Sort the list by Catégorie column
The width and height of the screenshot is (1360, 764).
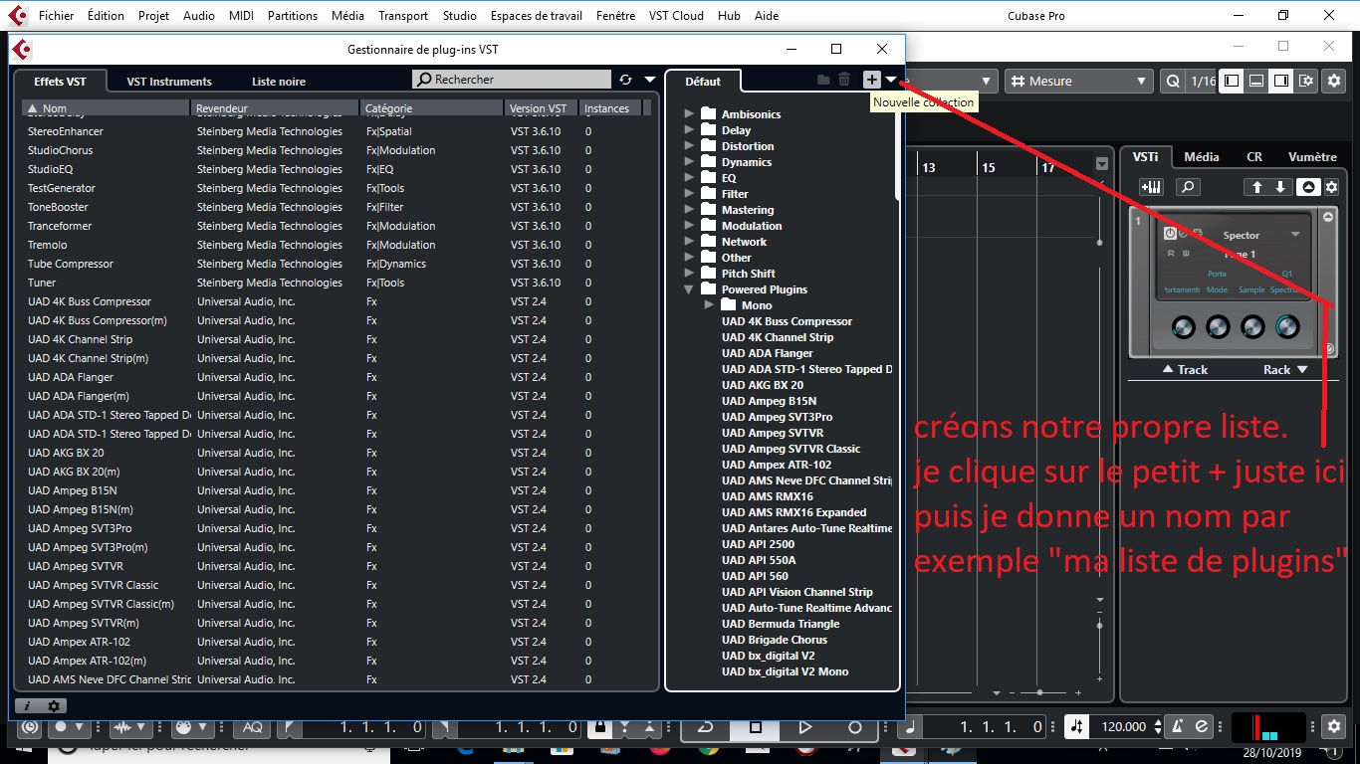(432, 108)
